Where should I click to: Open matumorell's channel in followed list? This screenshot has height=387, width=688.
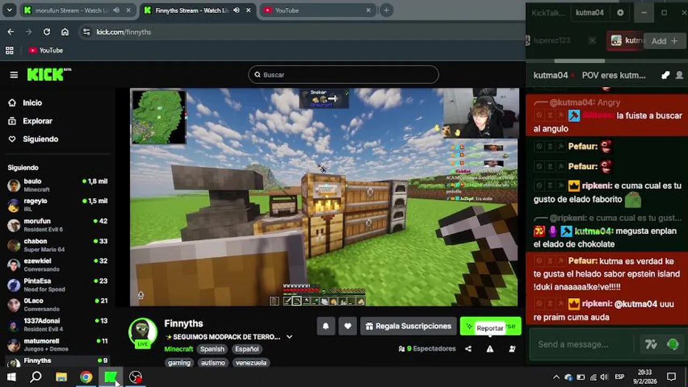tap(58, 345)
